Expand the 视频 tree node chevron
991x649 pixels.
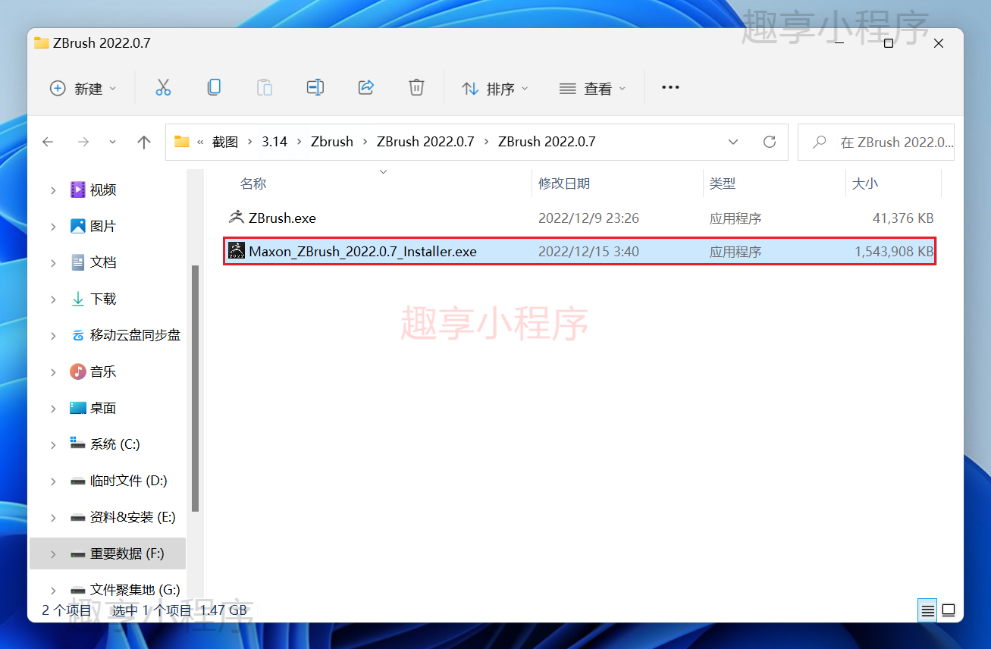tap(53, 190)
